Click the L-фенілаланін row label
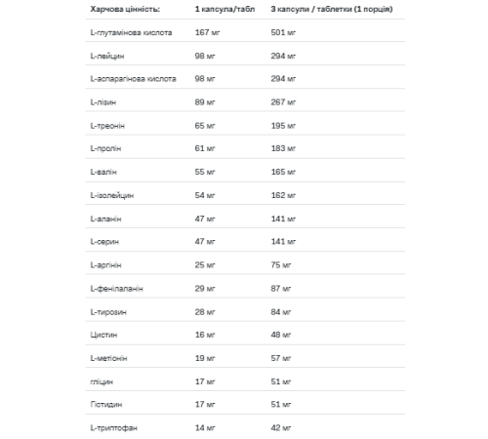The height and width of the screenshot is (439, 488). 116,289
